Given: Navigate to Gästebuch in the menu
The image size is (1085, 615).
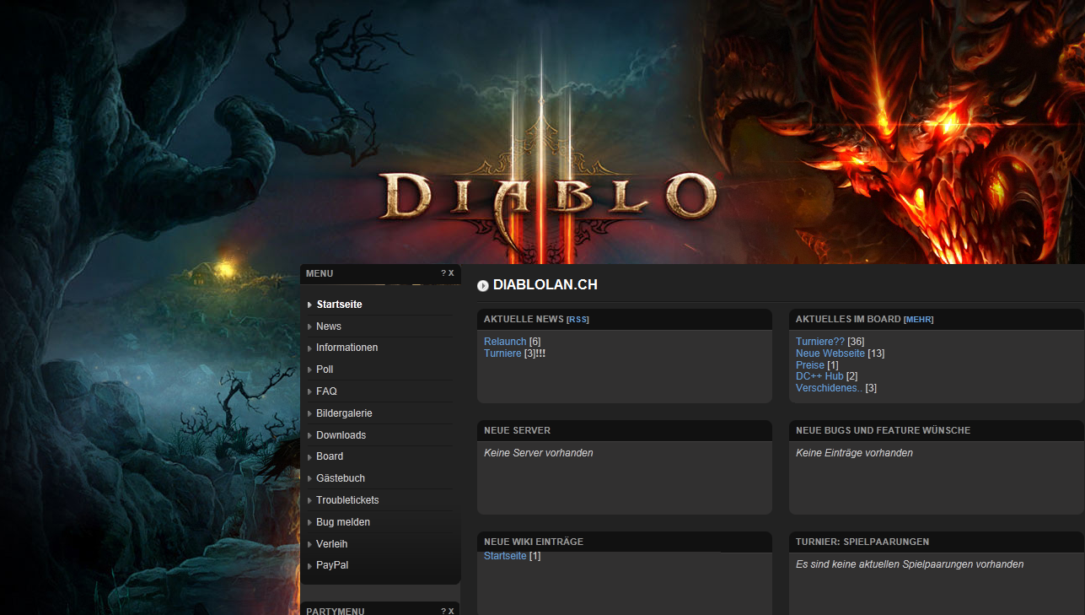Looking at the screenshot, I should tap(341, 478).
